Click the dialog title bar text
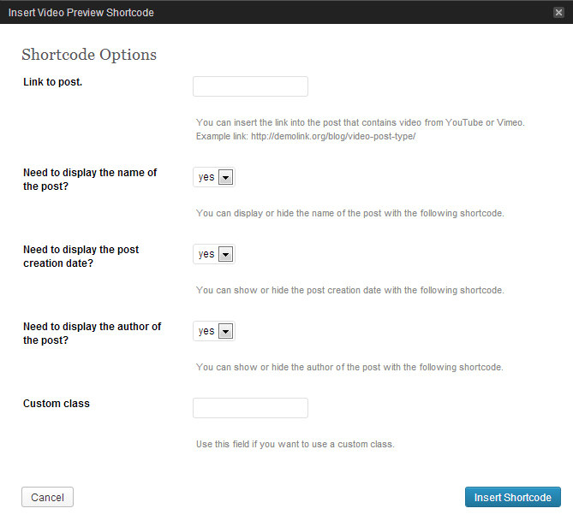This screenshot has height=532, width=573. pyautogui.click(x=81, y=13)
